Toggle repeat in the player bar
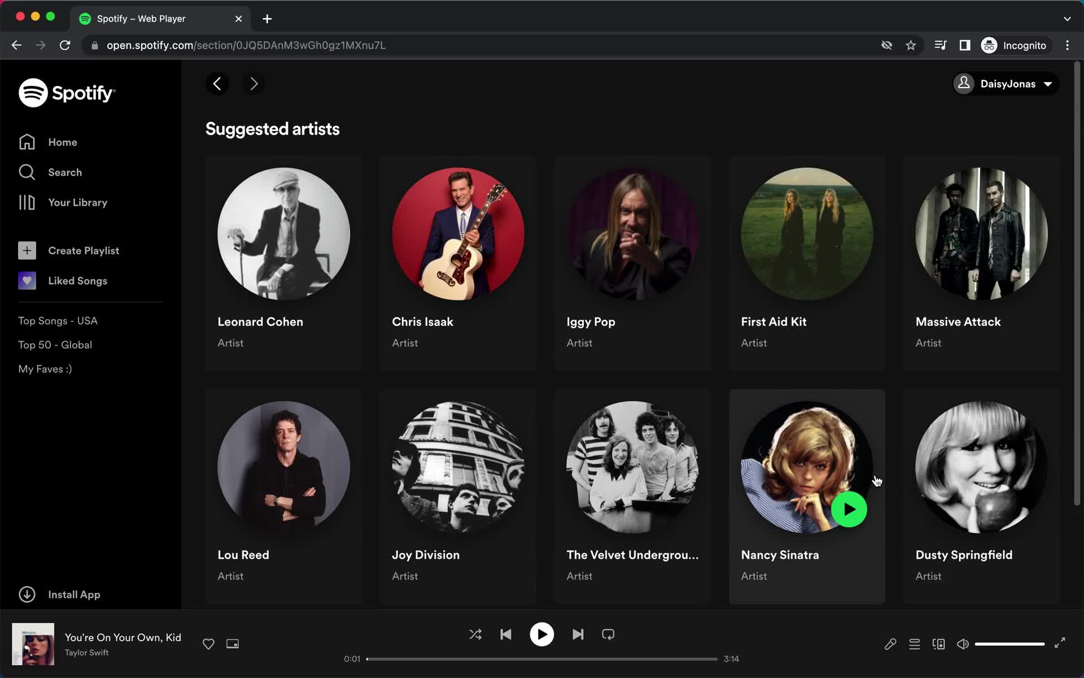The image size is (1084, 678). (x=608, y=634)
